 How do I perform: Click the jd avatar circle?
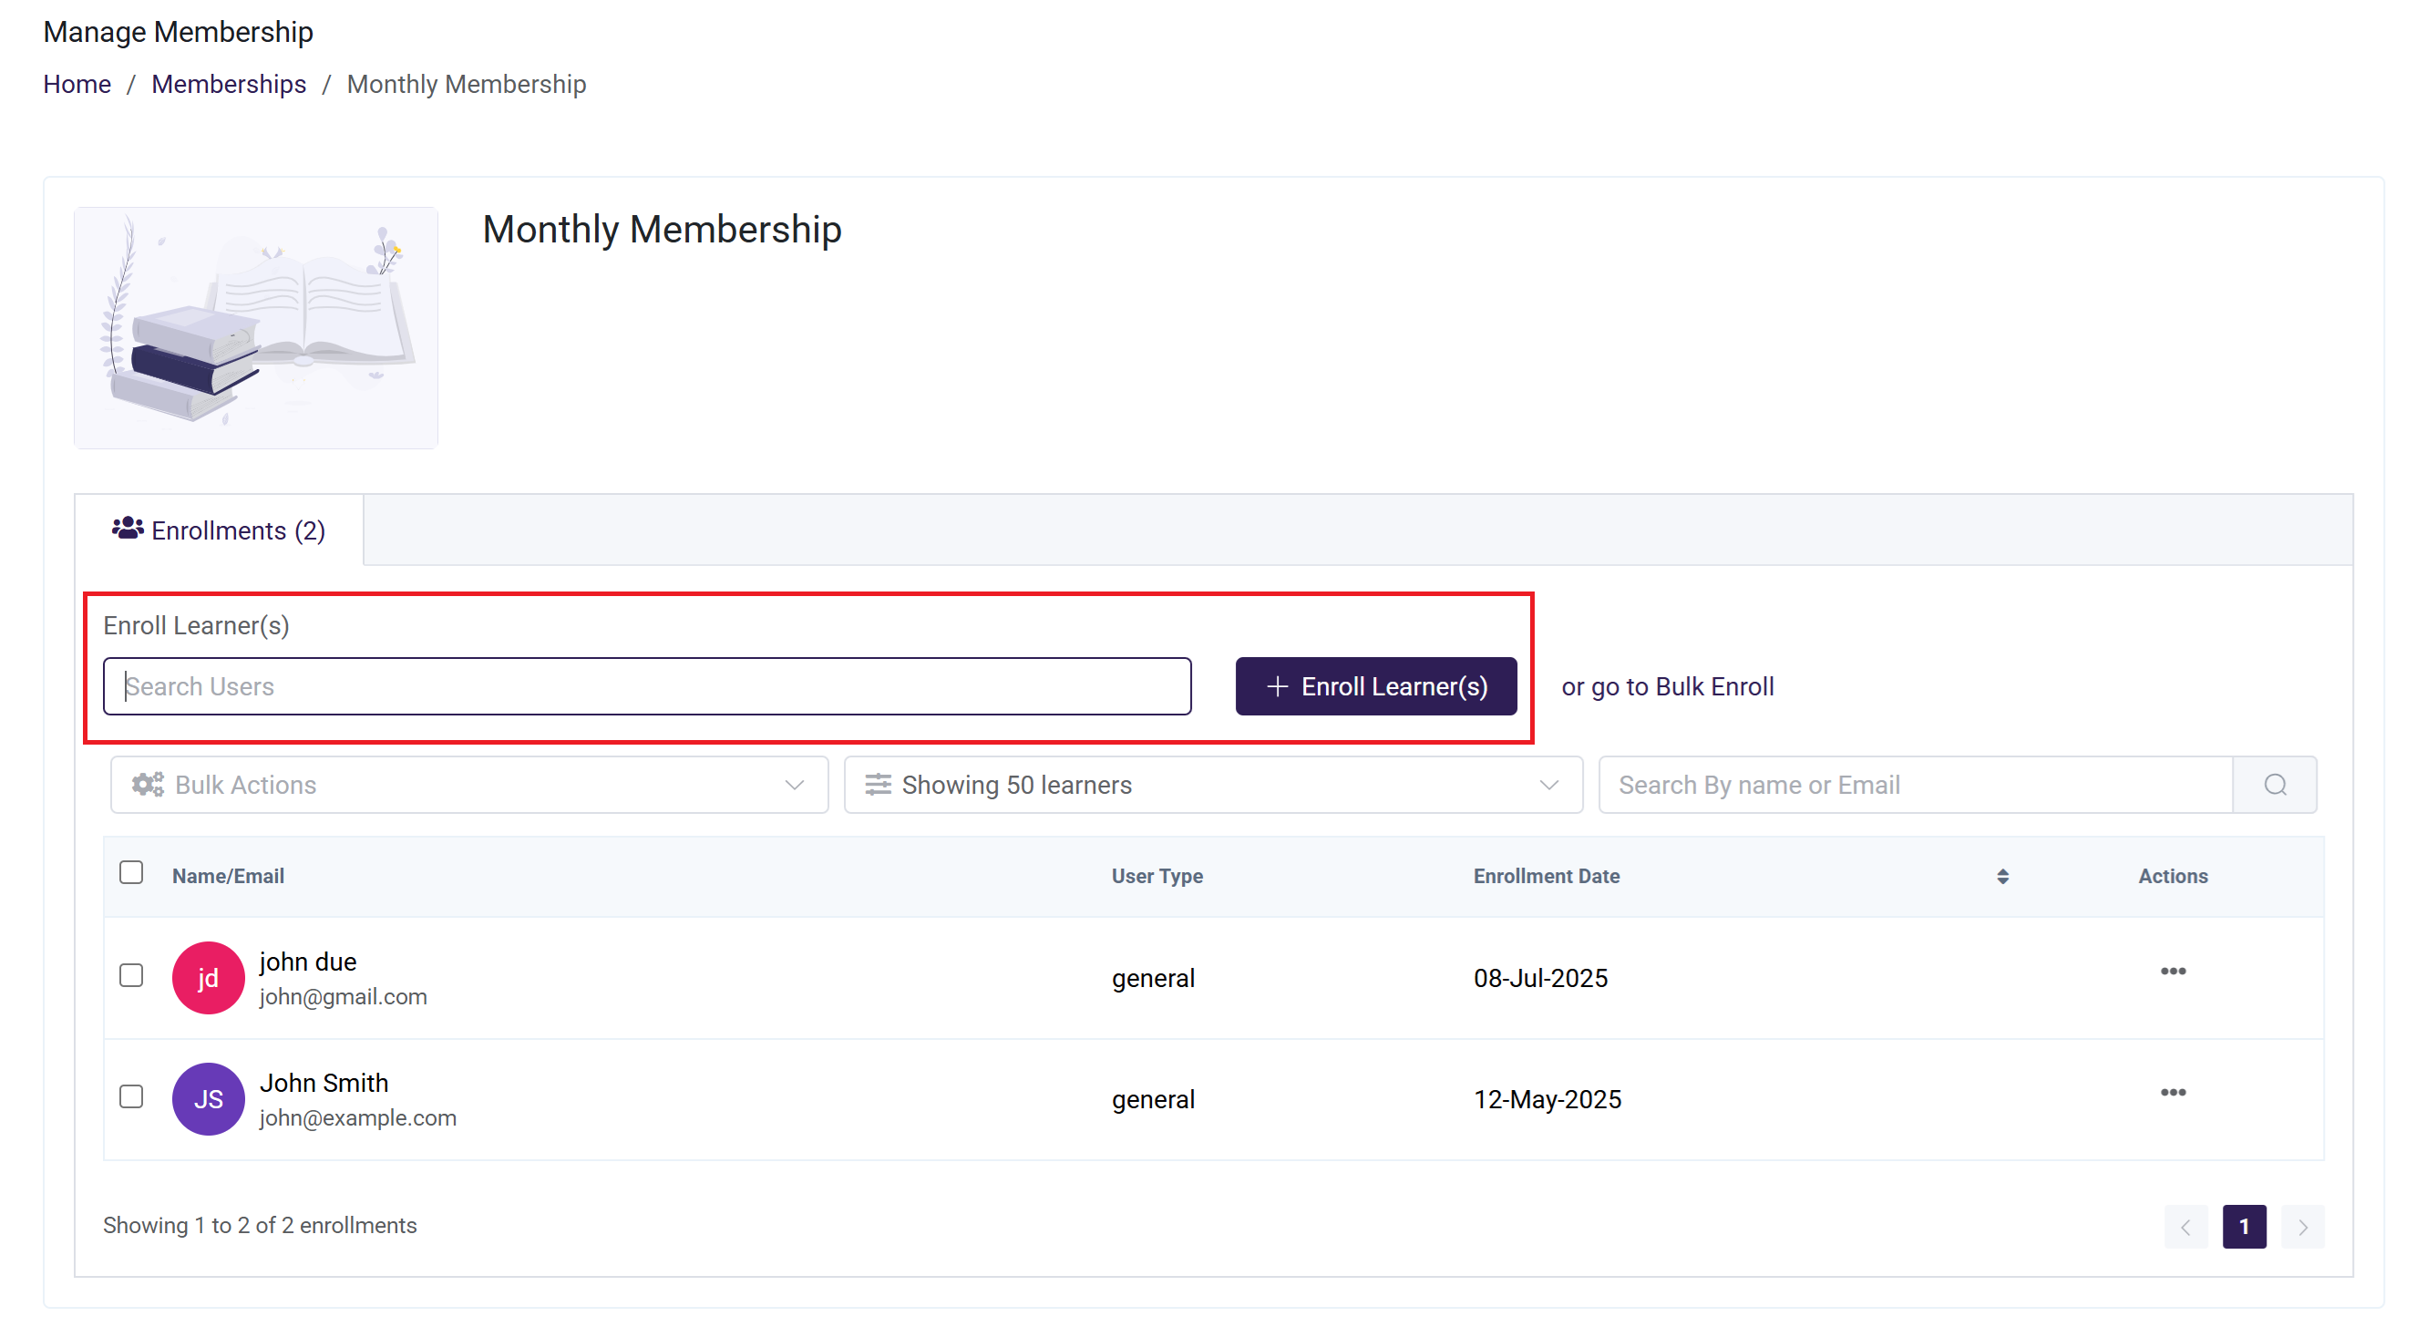click(x=208, y=978)
